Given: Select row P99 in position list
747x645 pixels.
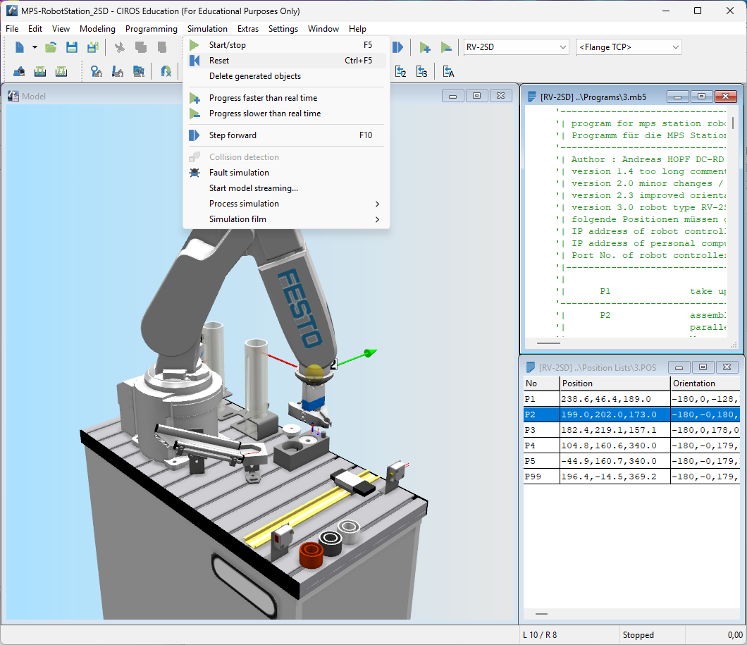Looking at the screenshot, I should pyautogui.click(x=631, y=477).
